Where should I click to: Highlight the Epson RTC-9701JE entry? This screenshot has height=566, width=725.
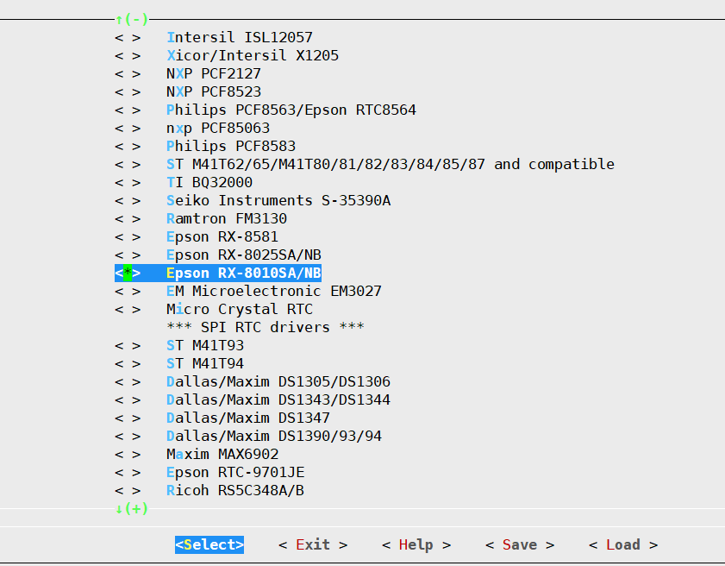(x=235, y=473)
